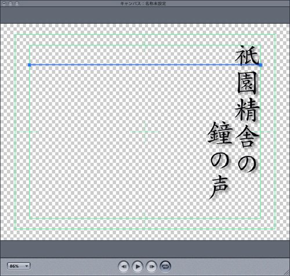Select the right blue handle of text baseline
The image size is (290, 276).
click(260, 65)
